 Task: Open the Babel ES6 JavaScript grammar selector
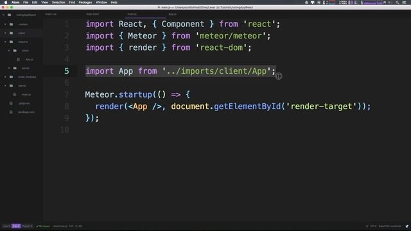(x=390, y=226)
